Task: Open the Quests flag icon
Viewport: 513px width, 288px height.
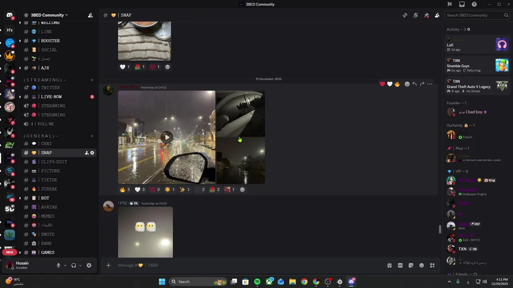Action: pyautogui.click(x=450, y=4)
